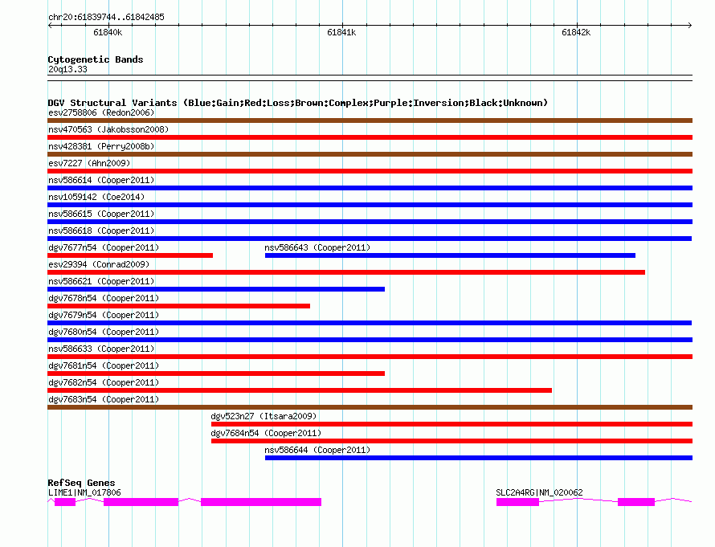The height and width of the screenshot is (547, 715).
Task: Click the dgv7683n54 (Cooper2011) label
Action: coord(104,399)
